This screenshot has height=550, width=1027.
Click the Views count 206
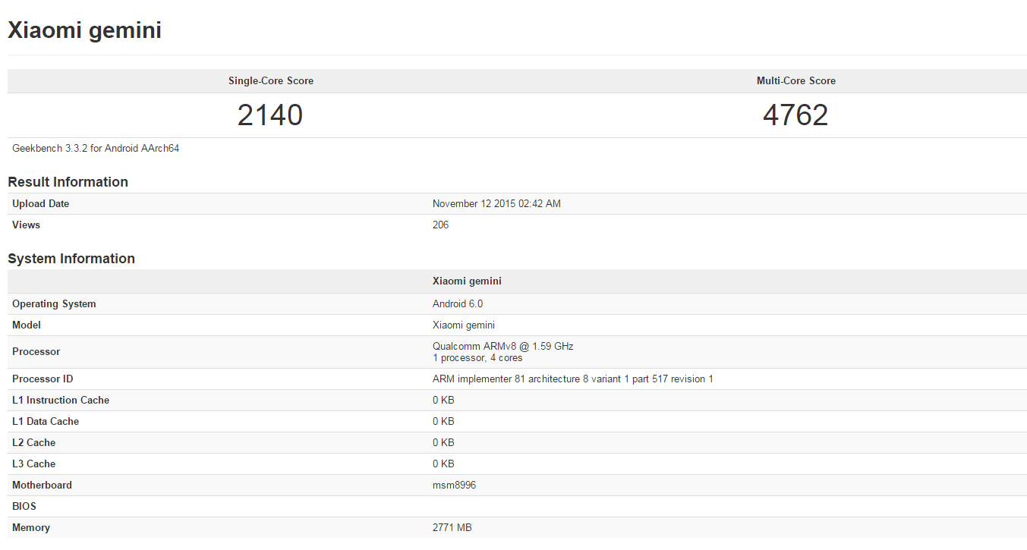(x=440, y=225)
